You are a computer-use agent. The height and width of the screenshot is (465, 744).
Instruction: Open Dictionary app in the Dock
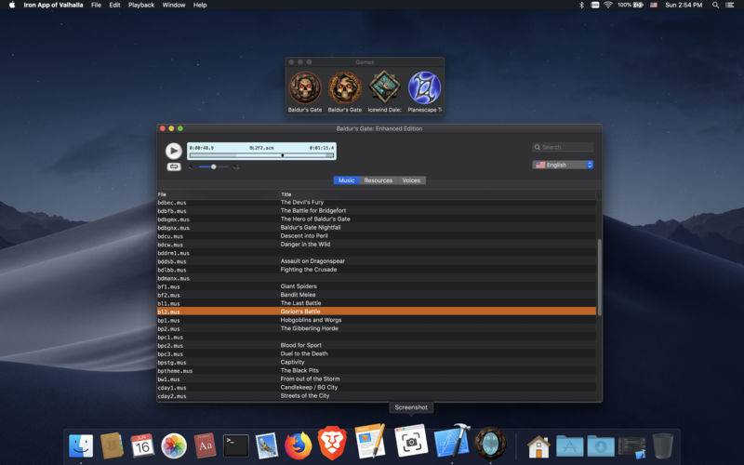(205, 445)
